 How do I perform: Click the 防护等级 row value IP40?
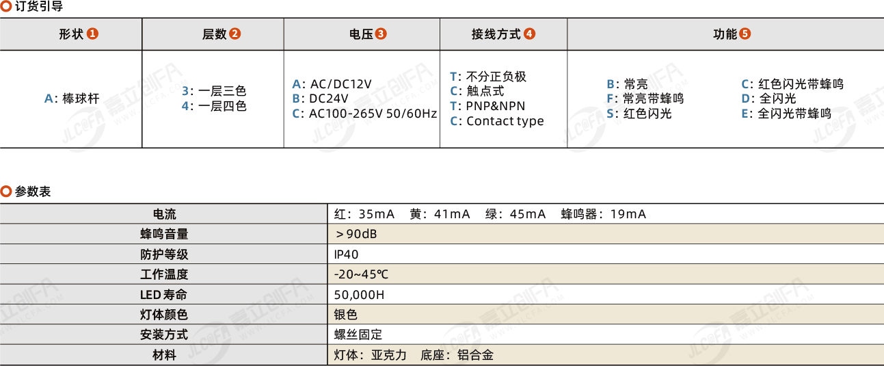tap(346, 254)
